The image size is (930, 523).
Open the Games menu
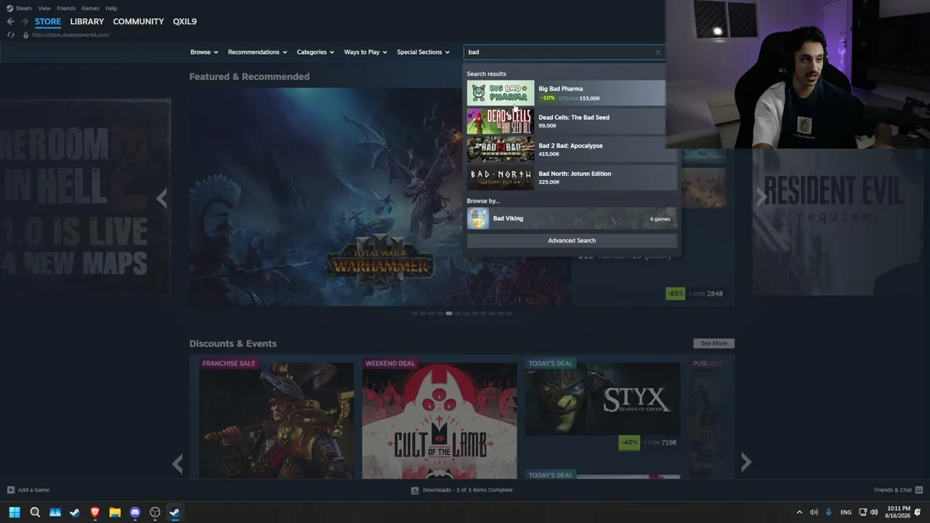point(90,8)
